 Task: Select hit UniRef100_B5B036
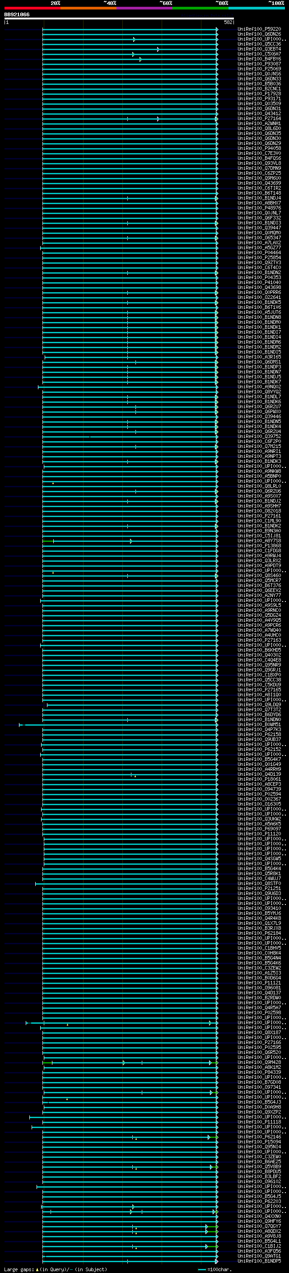point(259,84)
